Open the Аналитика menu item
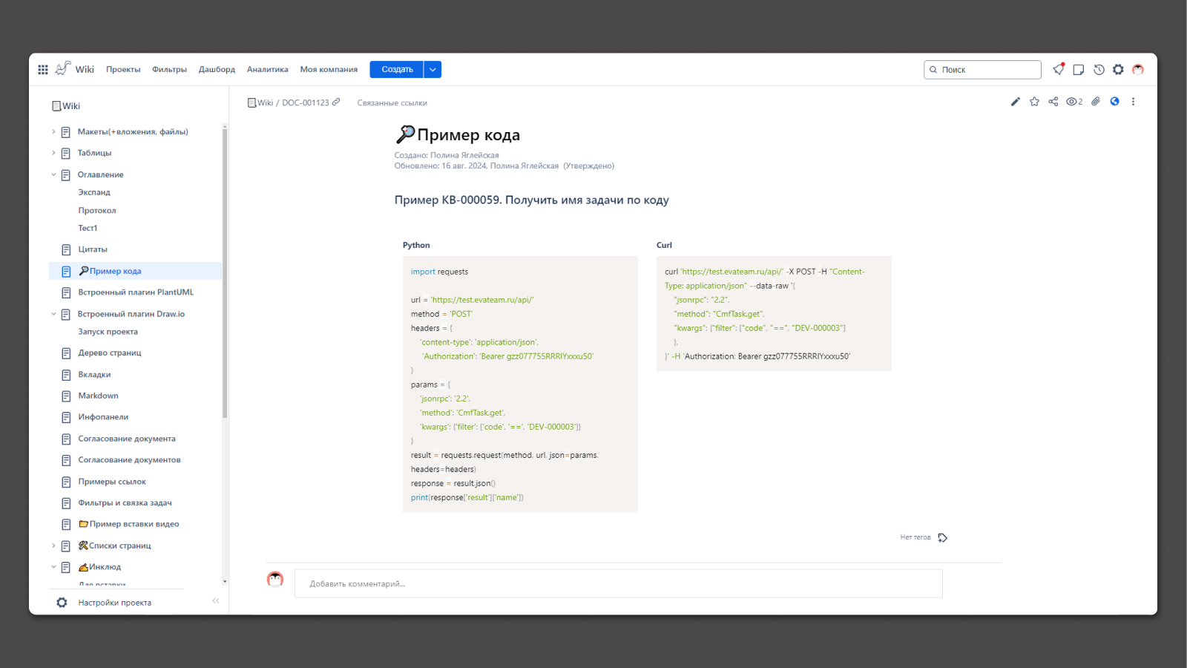Screen dimensions: 1187x668 coord(267,70)
